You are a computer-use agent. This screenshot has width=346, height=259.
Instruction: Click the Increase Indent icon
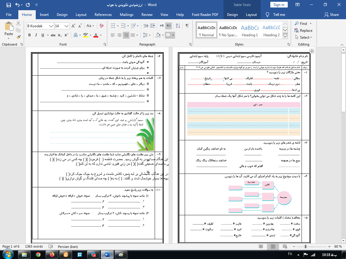[x=153, y=26]
